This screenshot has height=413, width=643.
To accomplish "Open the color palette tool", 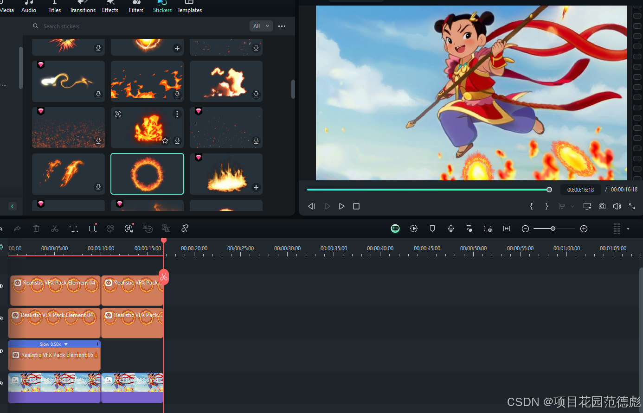I will pos(110,229).
